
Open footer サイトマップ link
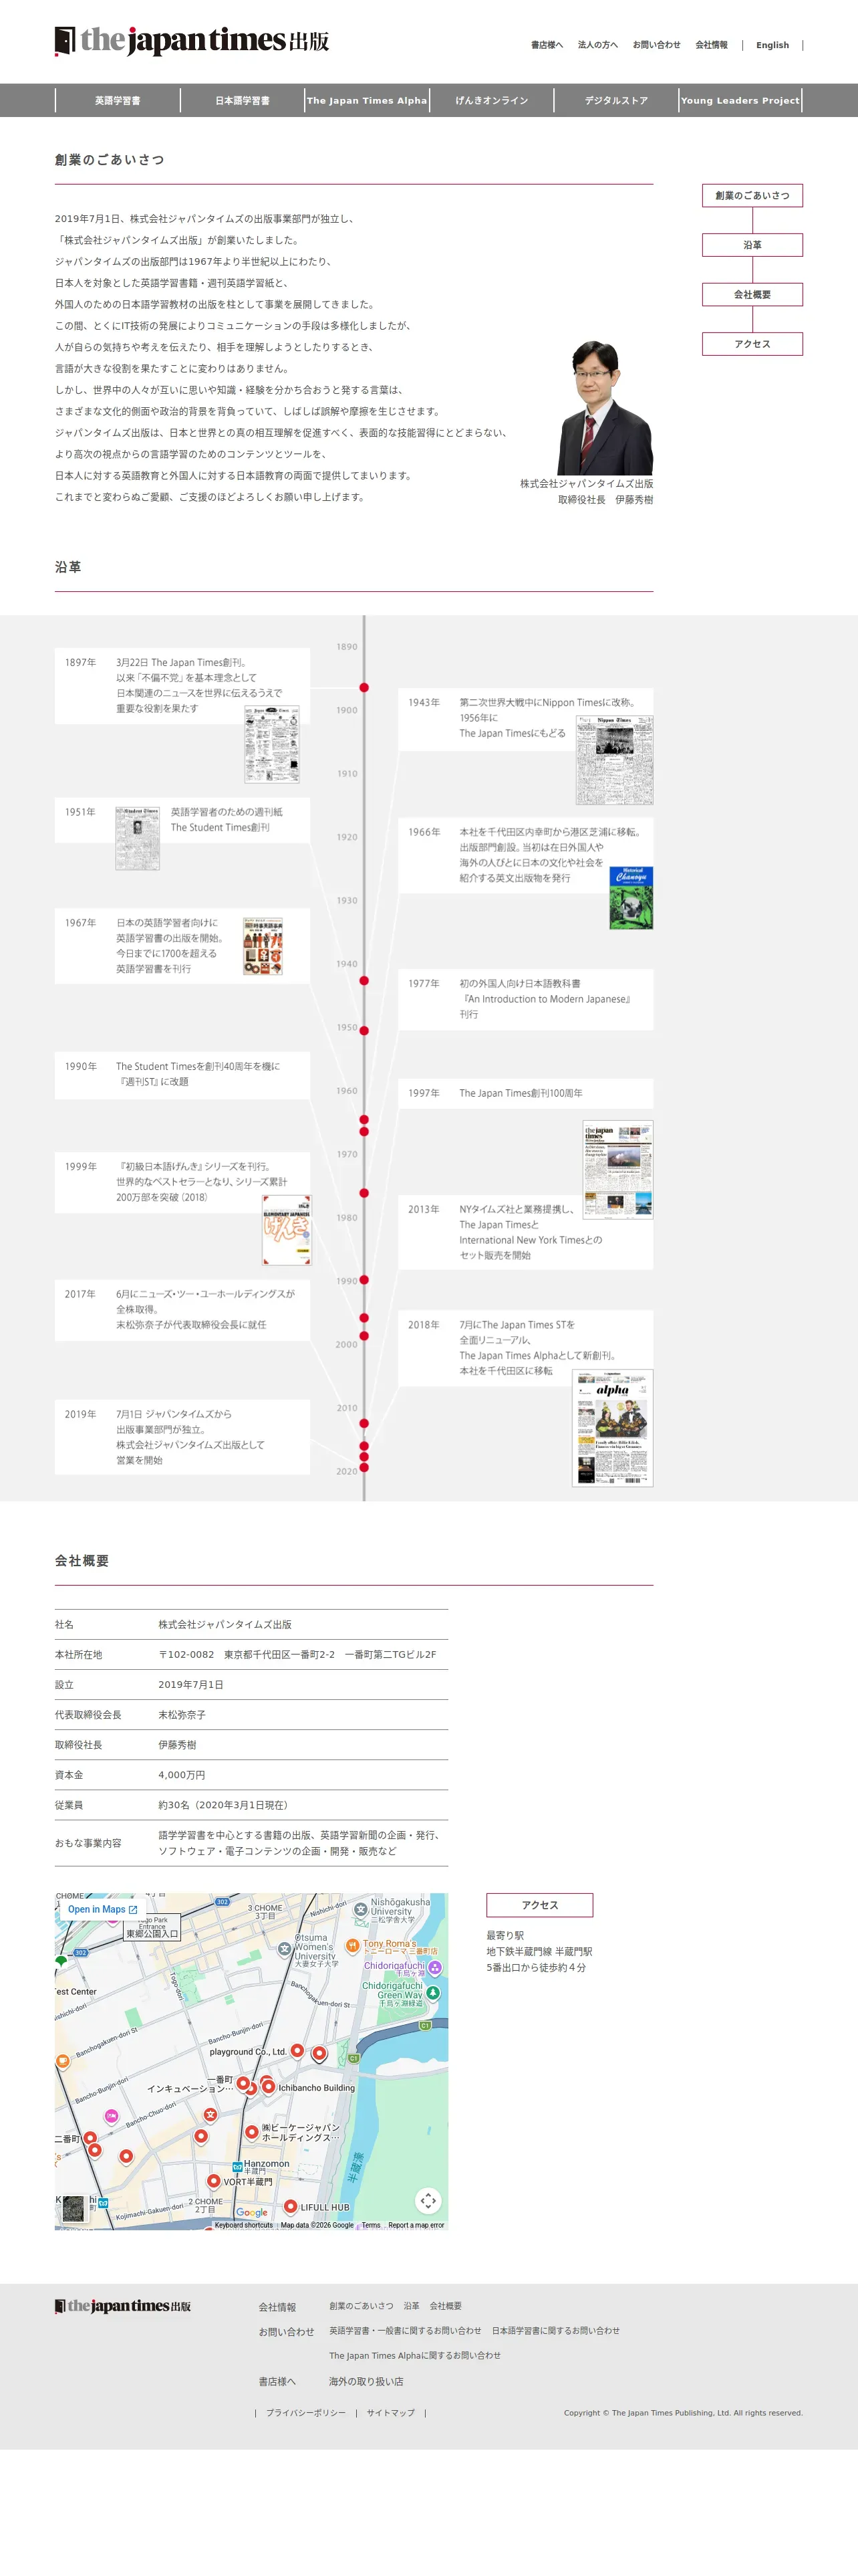coord(390,2413)
